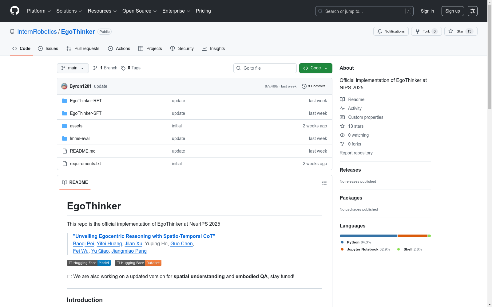This screenshot has width=492, height=307.
Task: Click the Readme book icon in About
Action: coord(342,99)
